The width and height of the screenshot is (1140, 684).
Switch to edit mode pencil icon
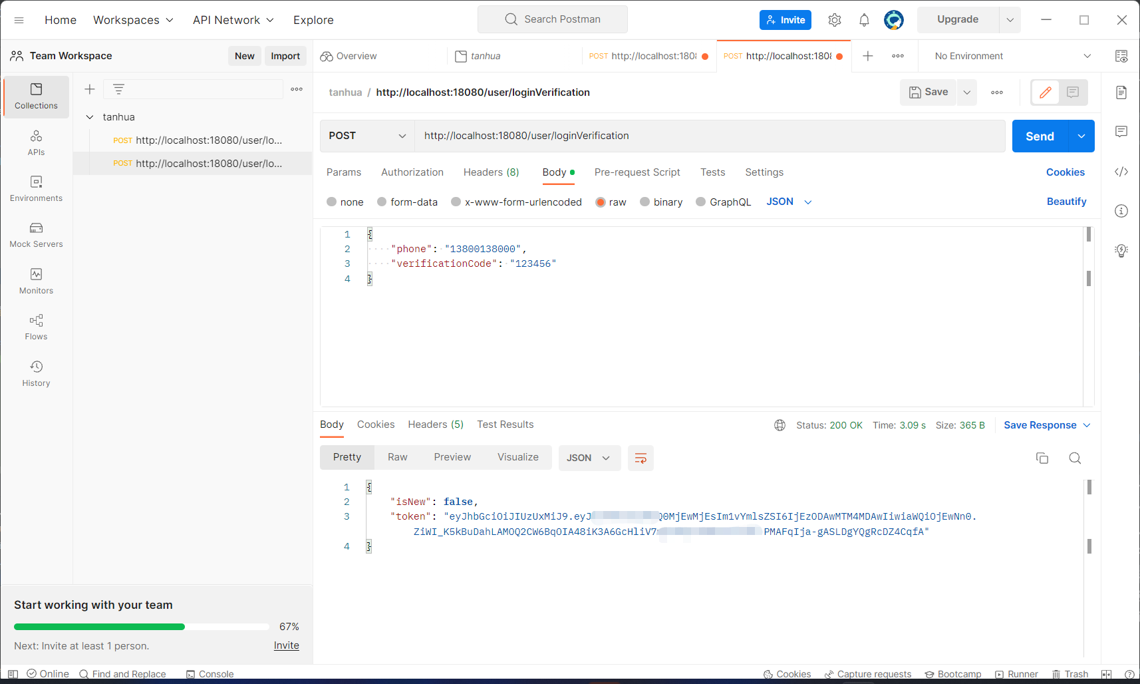(x=1046, y=92)
